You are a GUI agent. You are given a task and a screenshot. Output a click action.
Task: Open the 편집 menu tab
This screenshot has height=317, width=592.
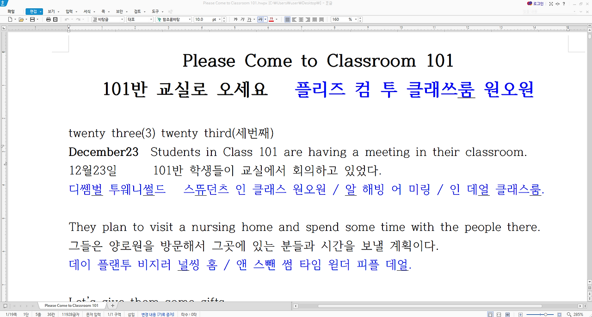(34, 11)
